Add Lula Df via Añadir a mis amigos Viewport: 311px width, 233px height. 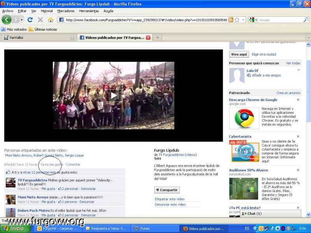click(x=266, y=75)
